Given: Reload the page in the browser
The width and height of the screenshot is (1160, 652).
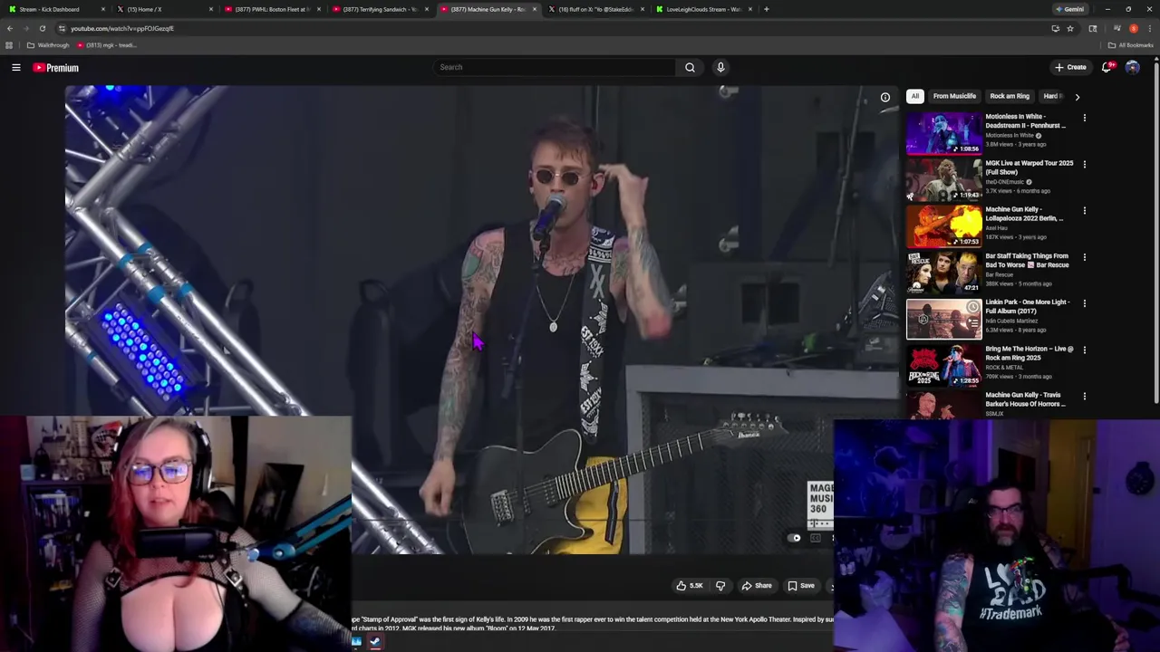Looking at the screenshot, I should (x=42, y=28).
